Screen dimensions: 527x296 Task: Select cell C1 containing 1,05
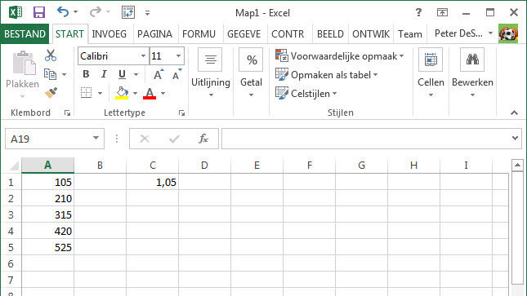[152, 182]
